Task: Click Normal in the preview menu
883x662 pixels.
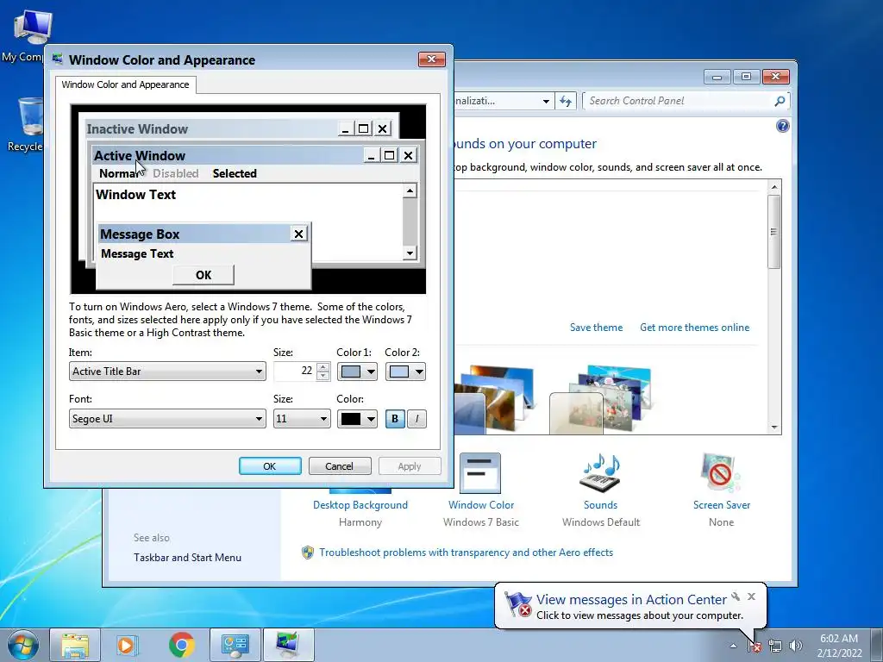Action: 119,173
